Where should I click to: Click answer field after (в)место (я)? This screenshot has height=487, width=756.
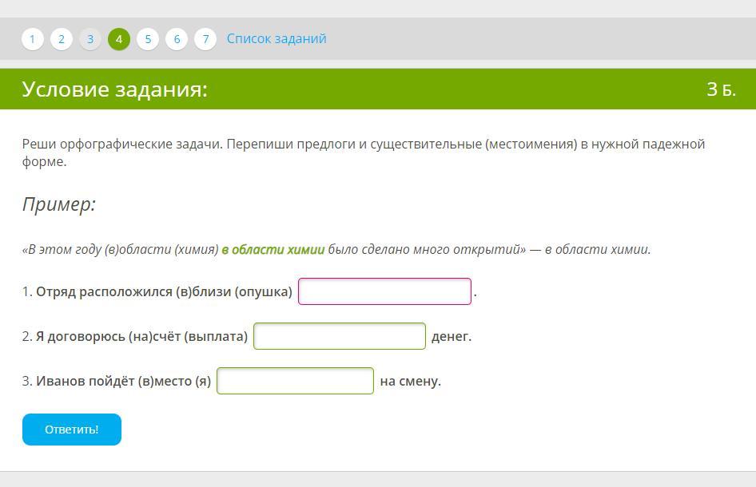pos(295,381)
